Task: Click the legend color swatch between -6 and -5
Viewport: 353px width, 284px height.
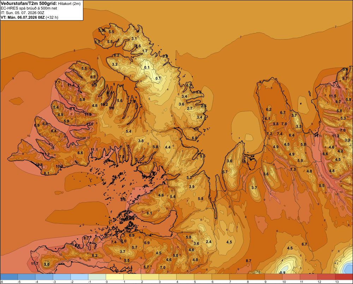Action: tap(9, 277)
